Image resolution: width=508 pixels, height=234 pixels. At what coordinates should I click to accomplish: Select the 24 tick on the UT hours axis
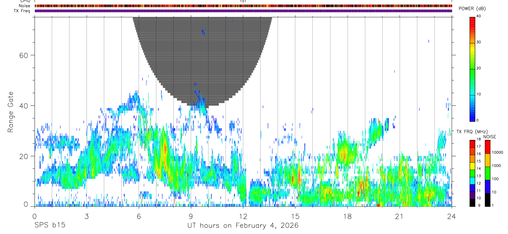452,216
